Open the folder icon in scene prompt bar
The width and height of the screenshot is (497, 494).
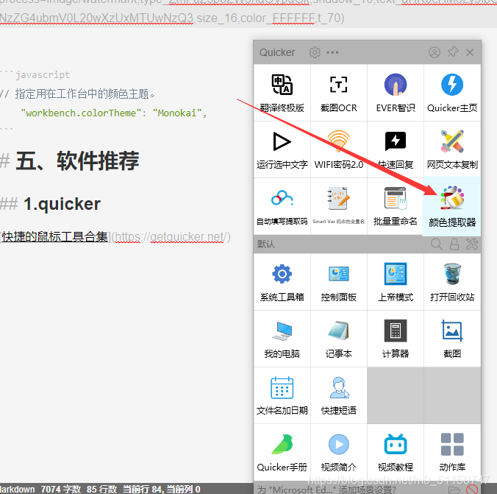click(454, 490)
